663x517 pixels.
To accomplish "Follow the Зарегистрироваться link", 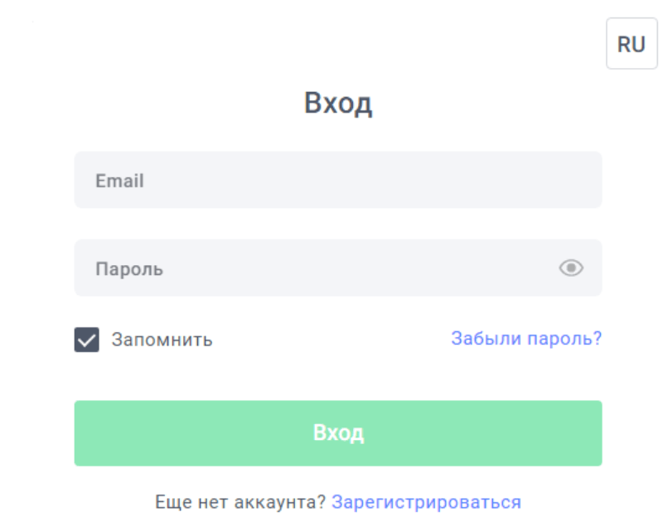I will click(x=426, y=502).
